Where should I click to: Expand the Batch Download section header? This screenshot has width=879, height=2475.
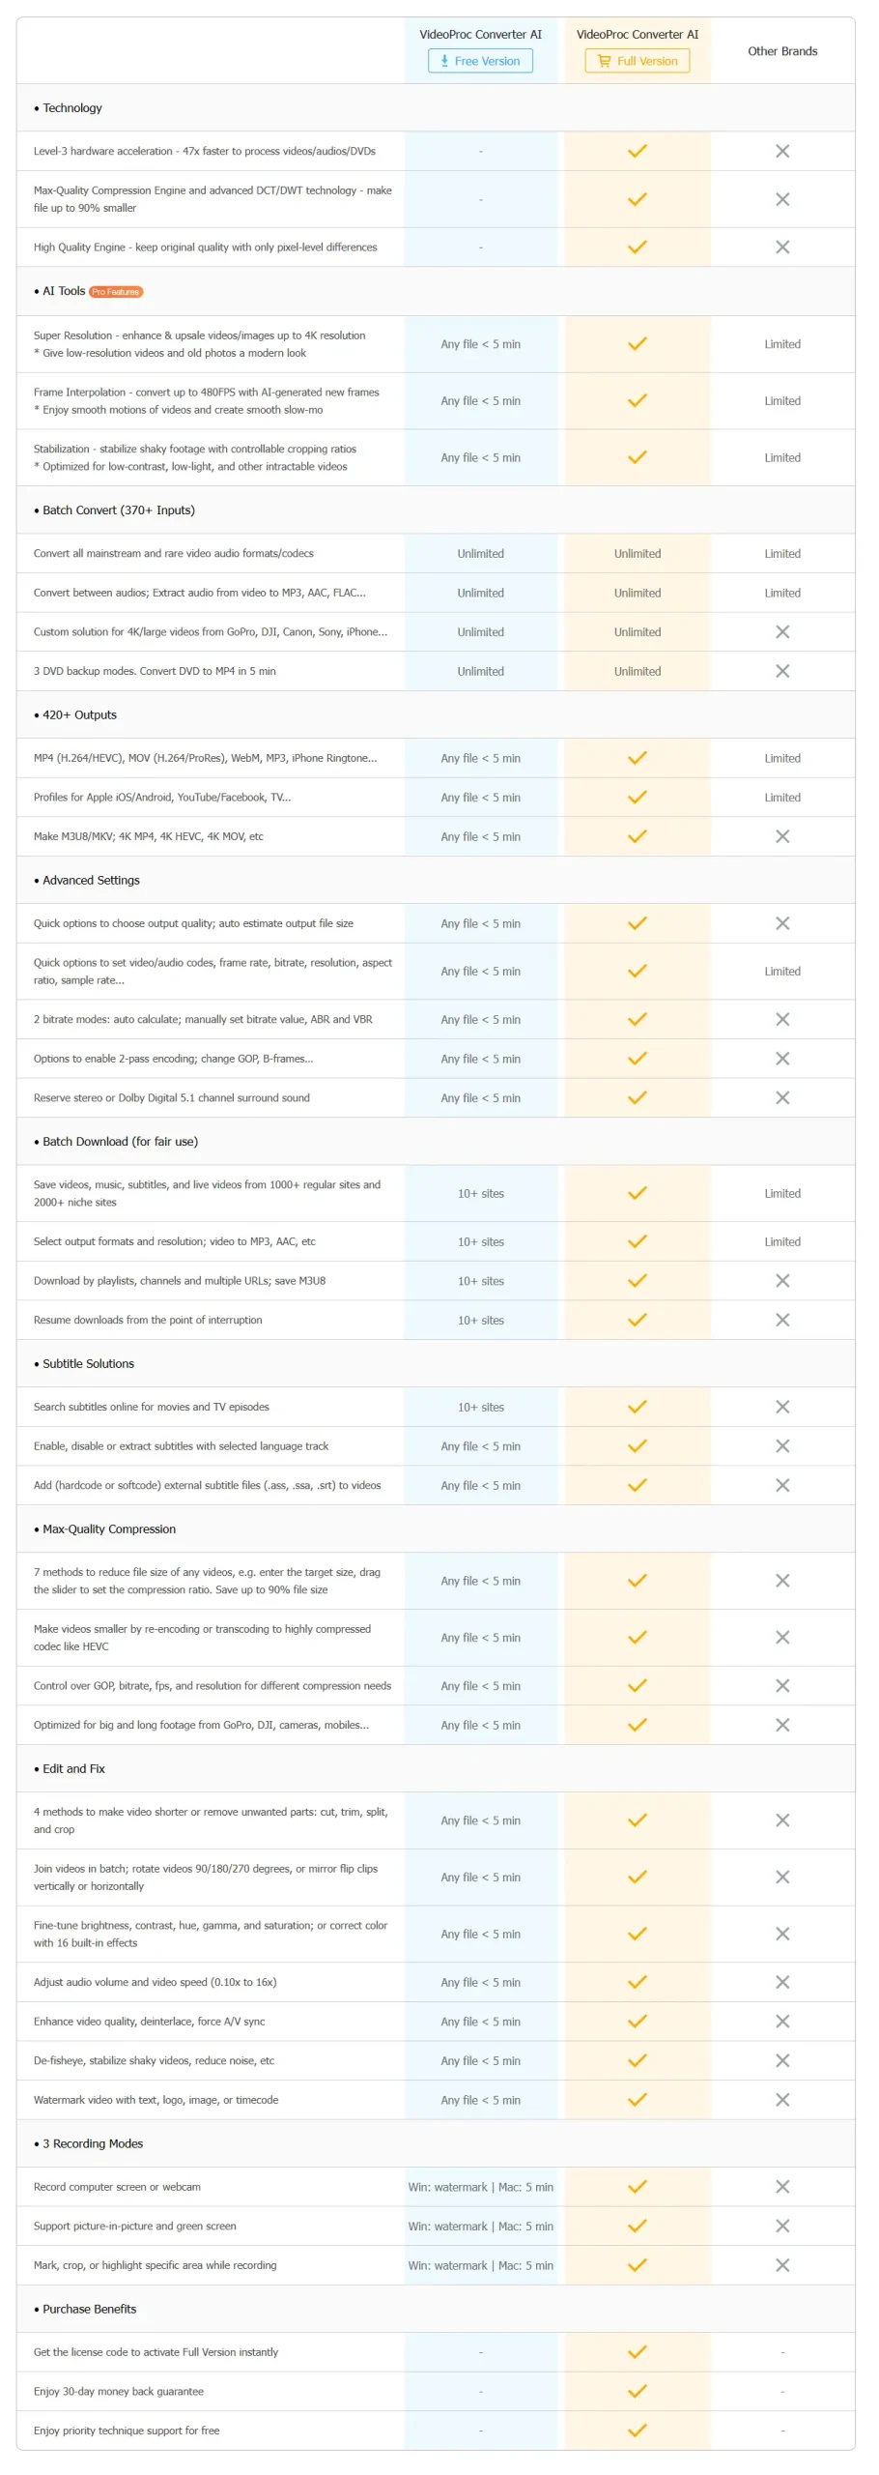[x=115, y=1141]
